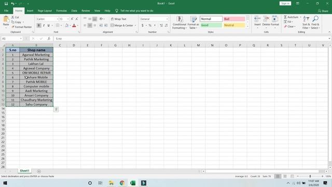Click Format Painter brush

[x=21, y=27]
